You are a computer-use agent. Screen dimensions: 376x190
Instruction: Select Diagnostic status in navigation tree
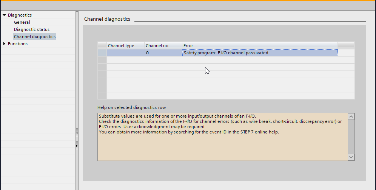[32, 29]
